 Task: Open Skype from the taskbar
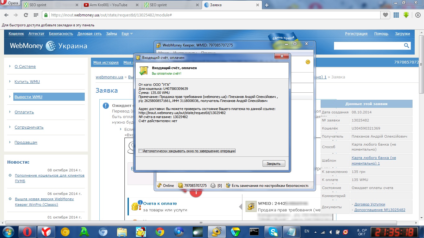point(273,231)
